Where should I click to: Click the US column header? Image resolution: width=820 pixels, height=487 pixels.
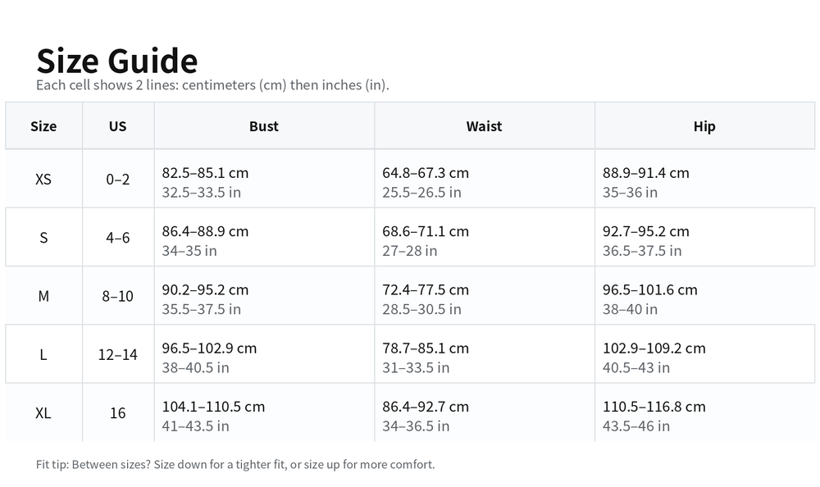click(x=118, y=126)
